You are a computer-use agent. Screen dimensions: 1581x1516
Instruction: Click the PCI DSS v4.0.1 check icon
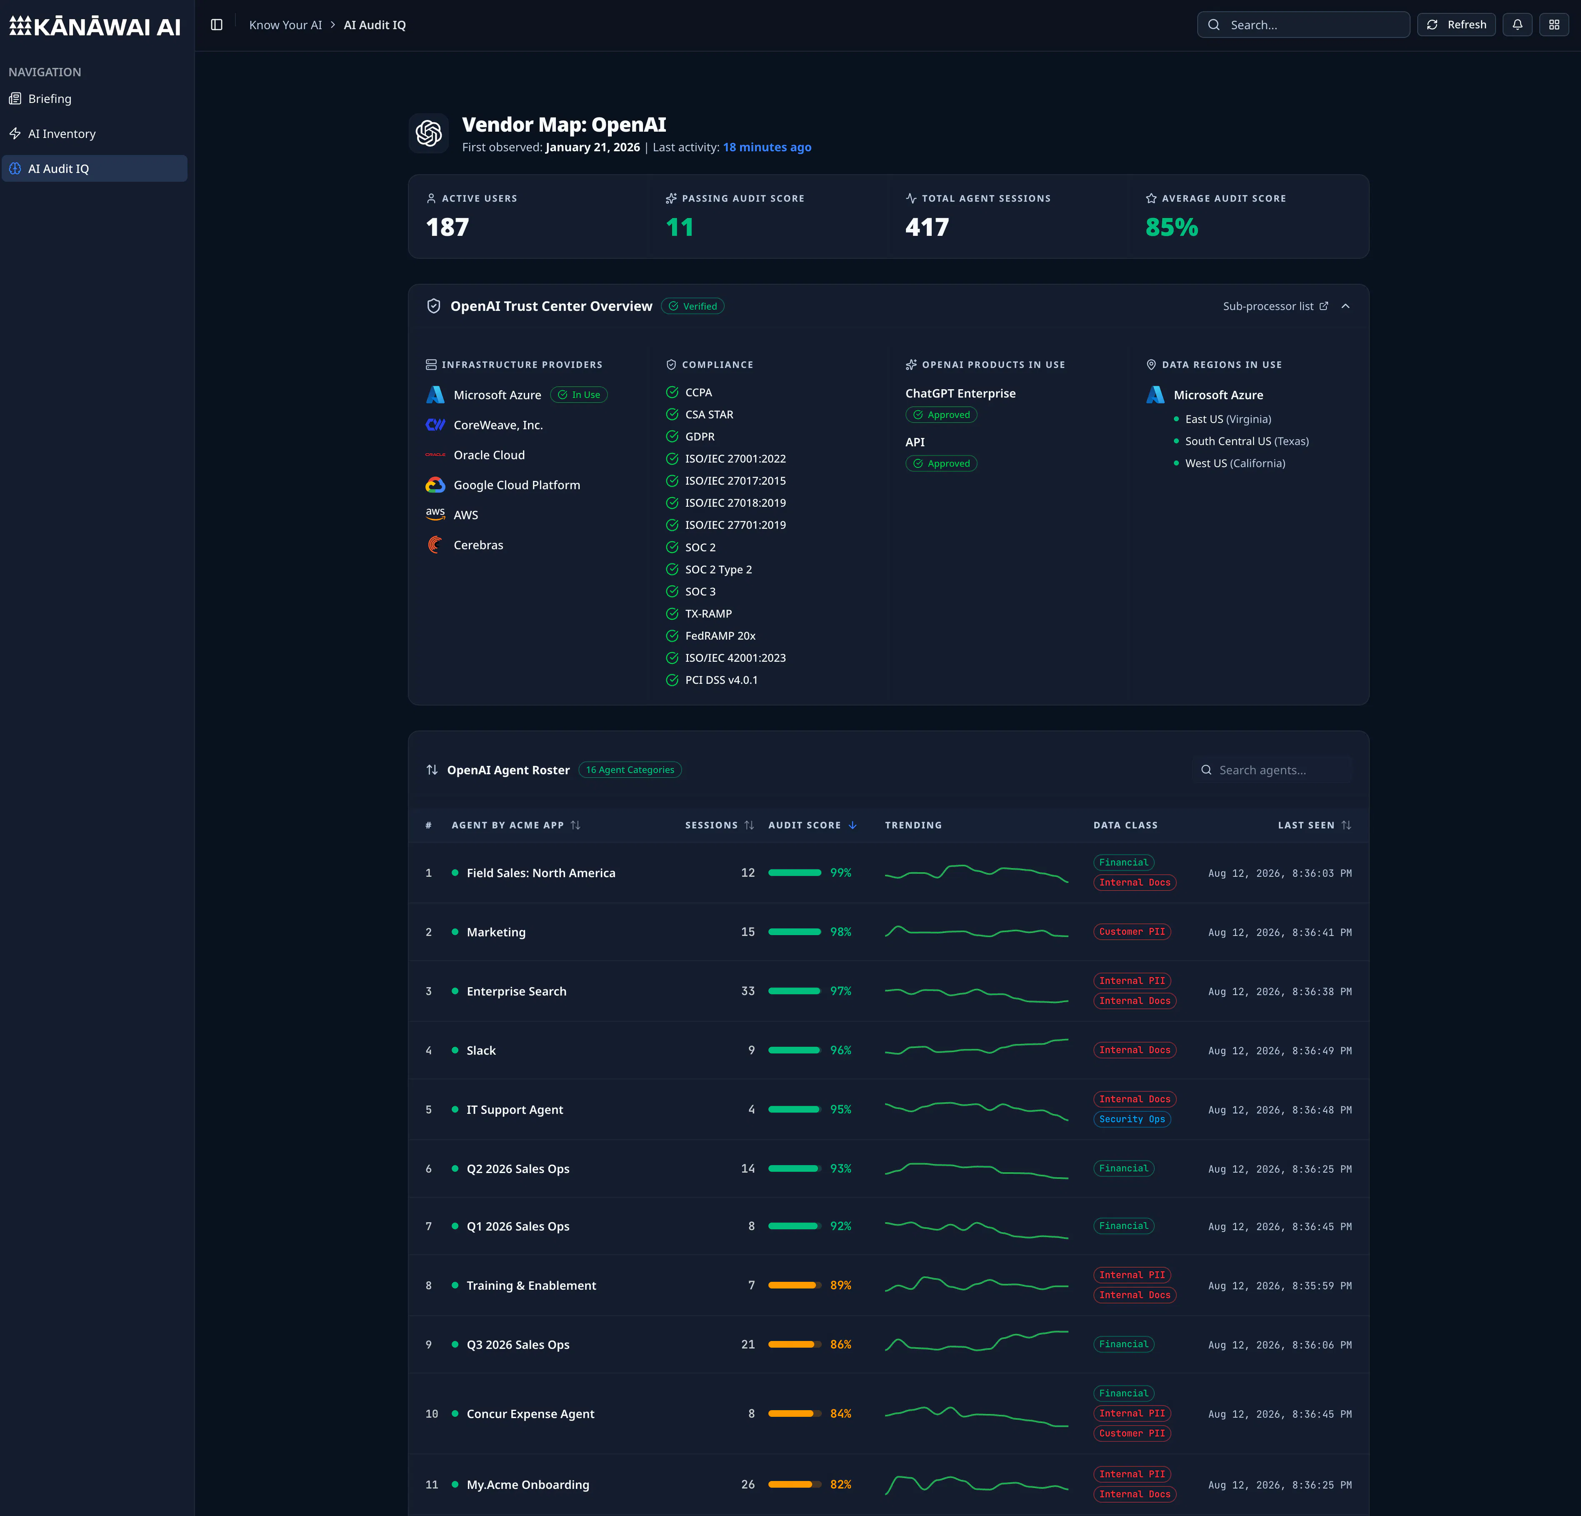(x=672, y=680)
